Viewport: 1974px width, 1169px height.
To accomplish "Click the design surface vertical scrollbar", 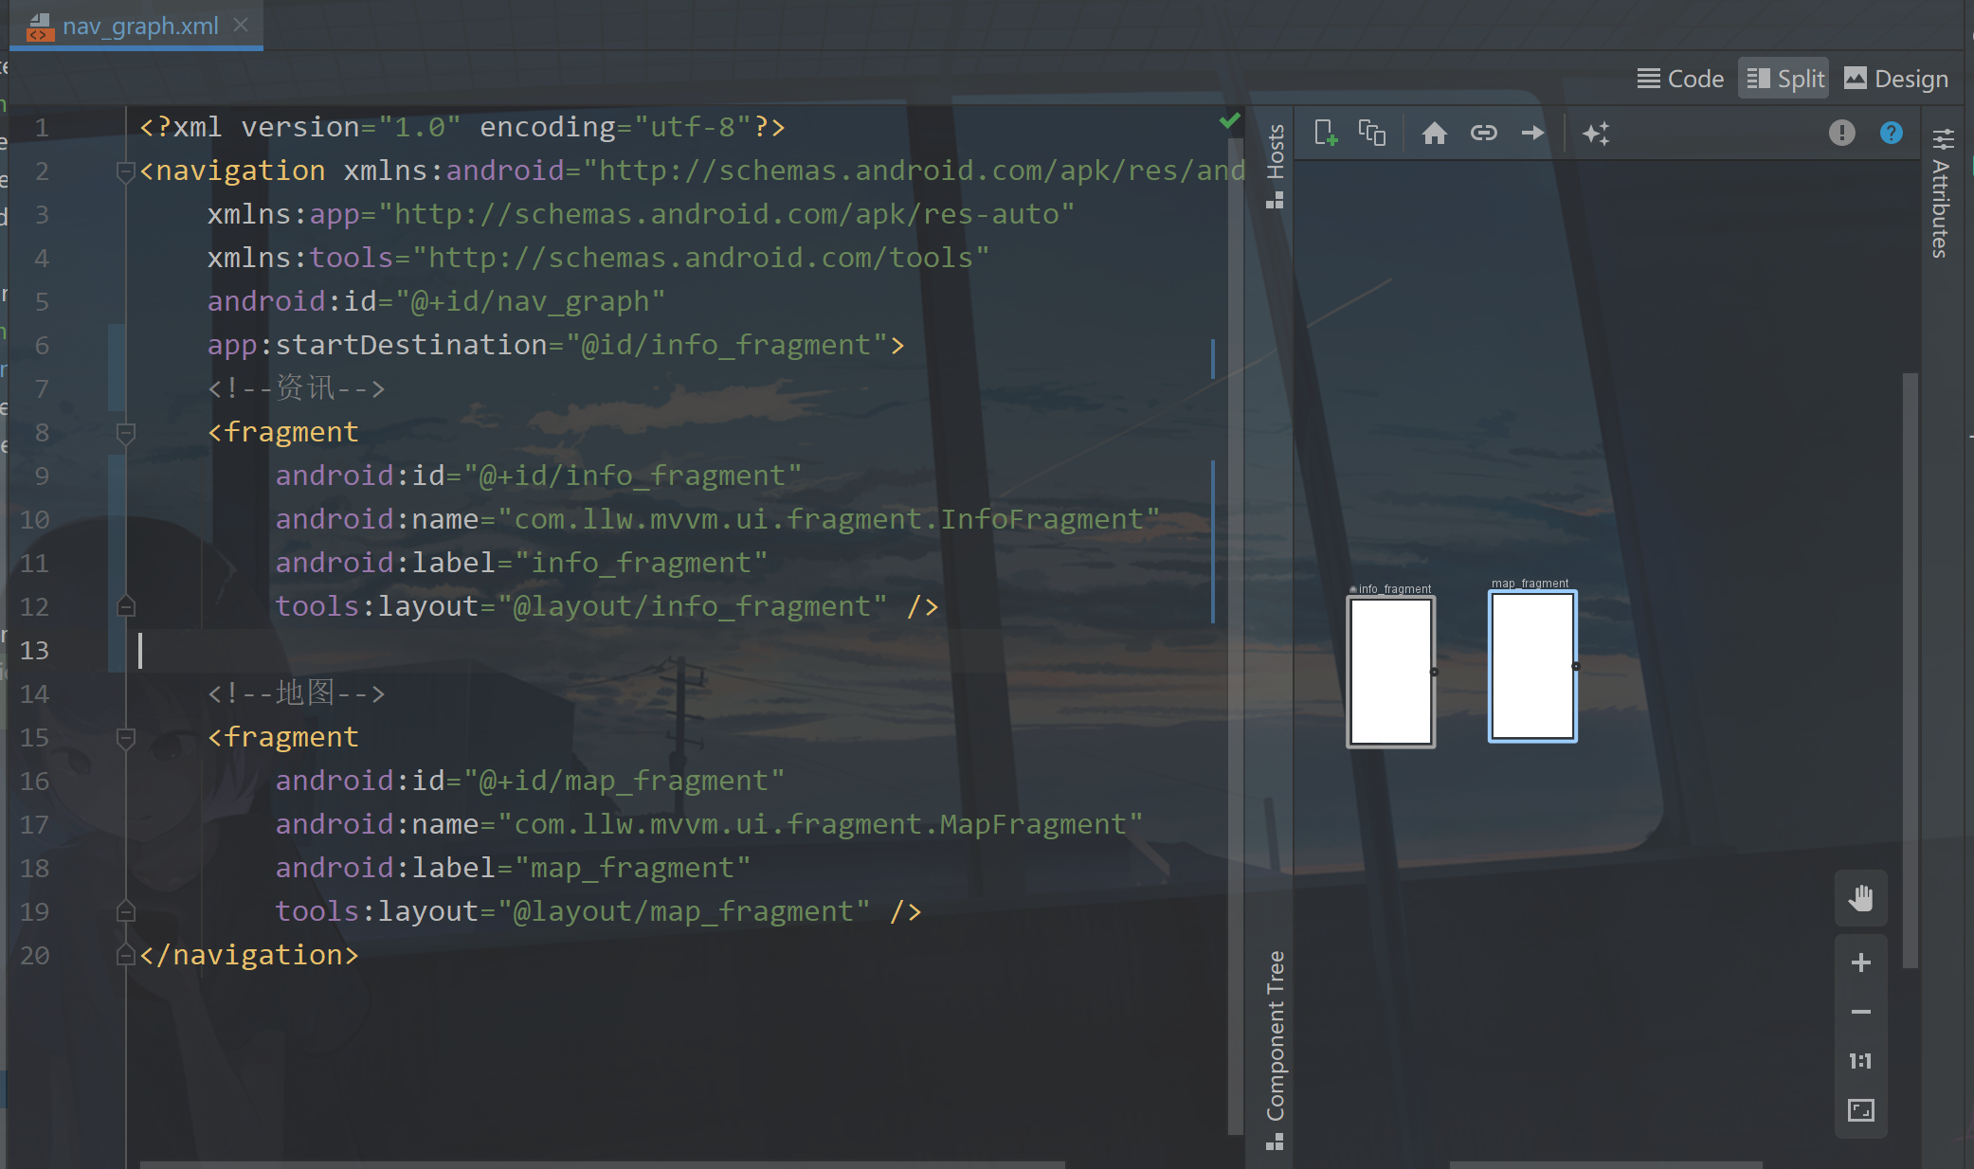I will 1910,670.
